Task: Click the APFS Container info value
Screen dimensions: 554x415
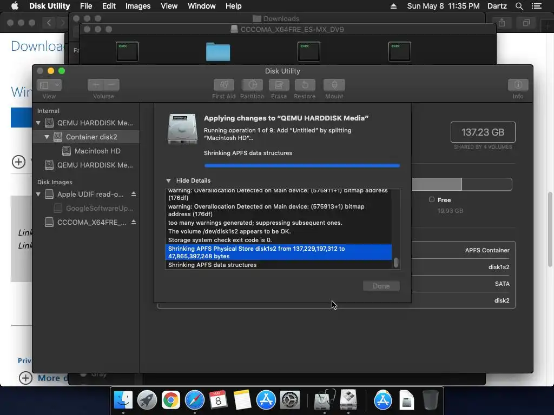Action: (487, 250)
